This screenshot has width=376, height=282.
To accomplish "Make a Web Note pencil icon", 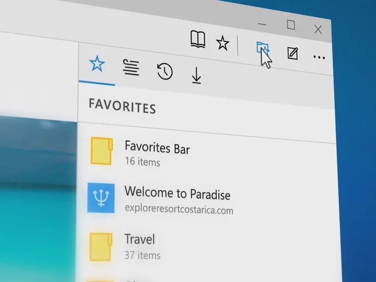I will coord(293,53).
